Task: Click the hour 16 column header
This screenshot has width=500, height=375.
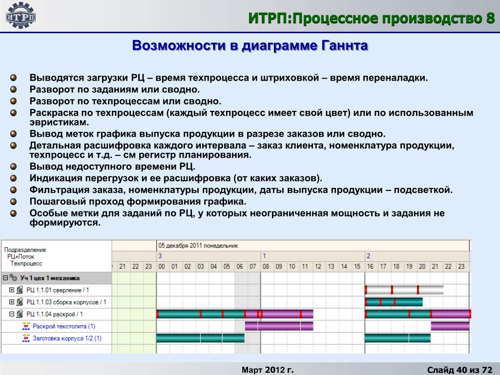Action: [370, 266]
